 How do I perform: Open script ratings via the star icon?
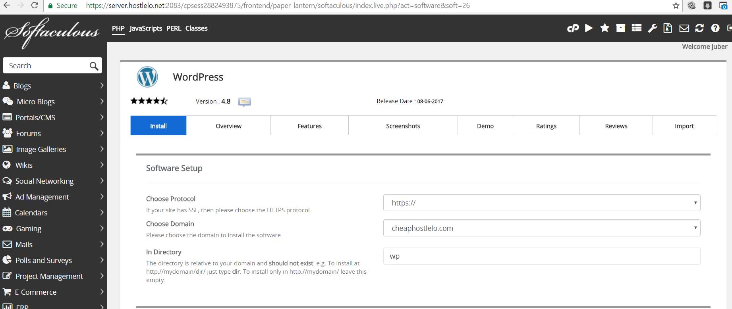coord(605,28)
